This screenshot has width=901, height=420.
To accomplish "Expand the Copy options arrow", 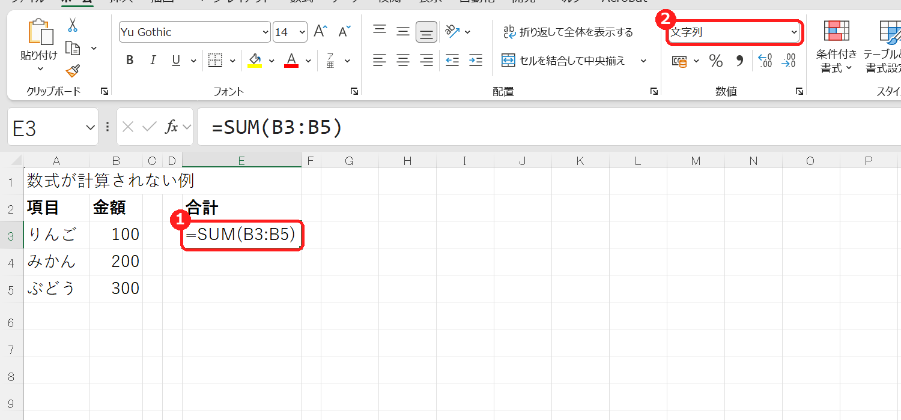I will pyautogui.click(x=94, y=48).
